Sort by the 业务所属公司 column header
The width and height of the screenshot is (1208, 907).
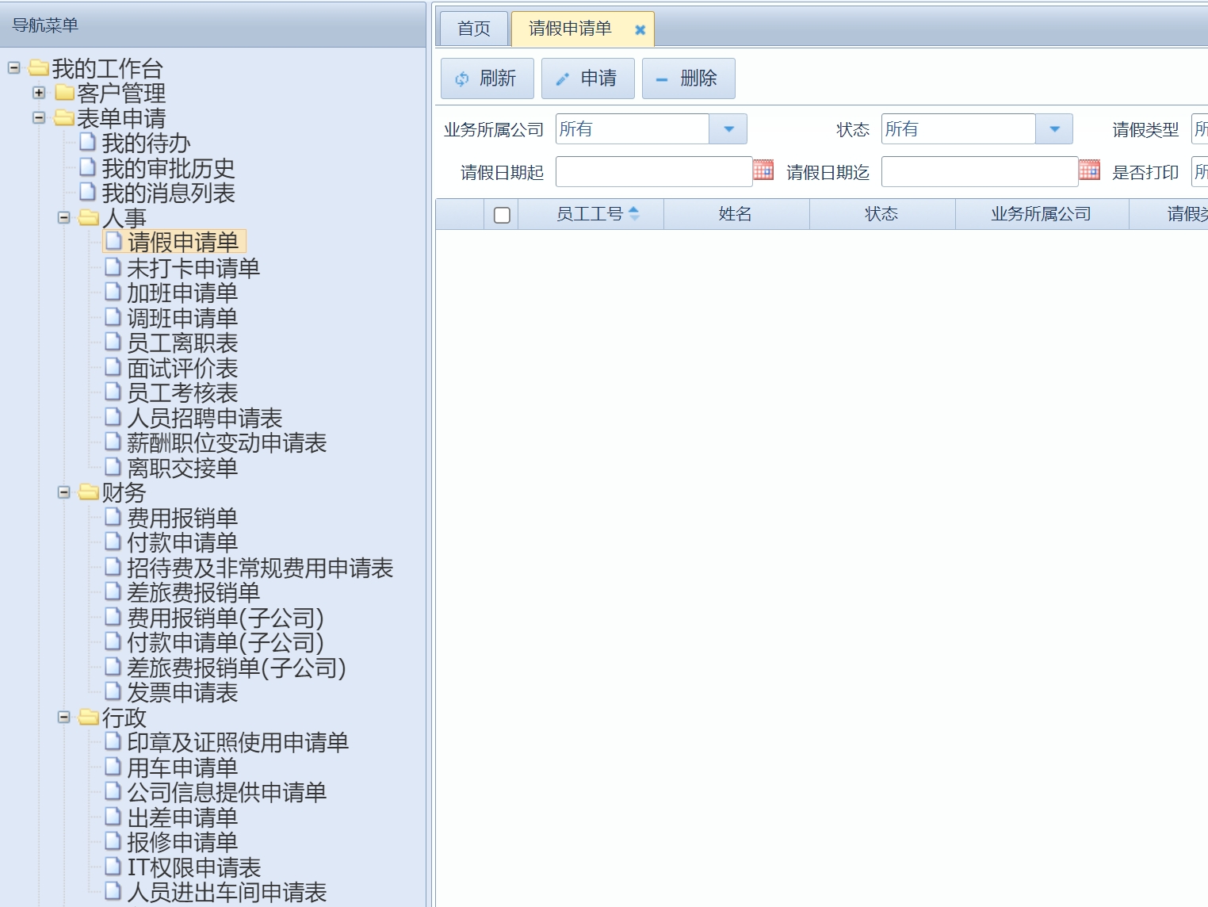pyautogui.click(x=1042, y=214)
